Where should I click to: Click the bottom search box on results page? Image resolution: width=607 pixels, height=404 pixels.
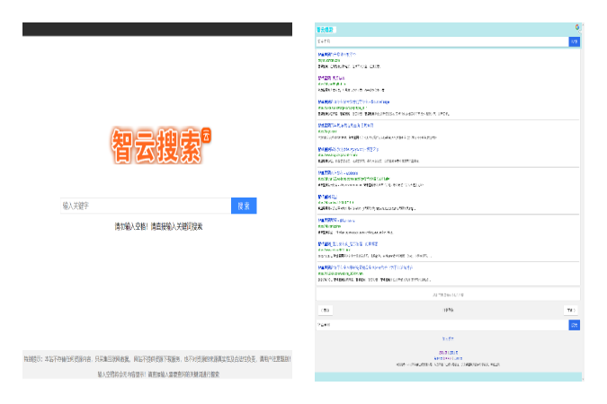click(442, 324)
